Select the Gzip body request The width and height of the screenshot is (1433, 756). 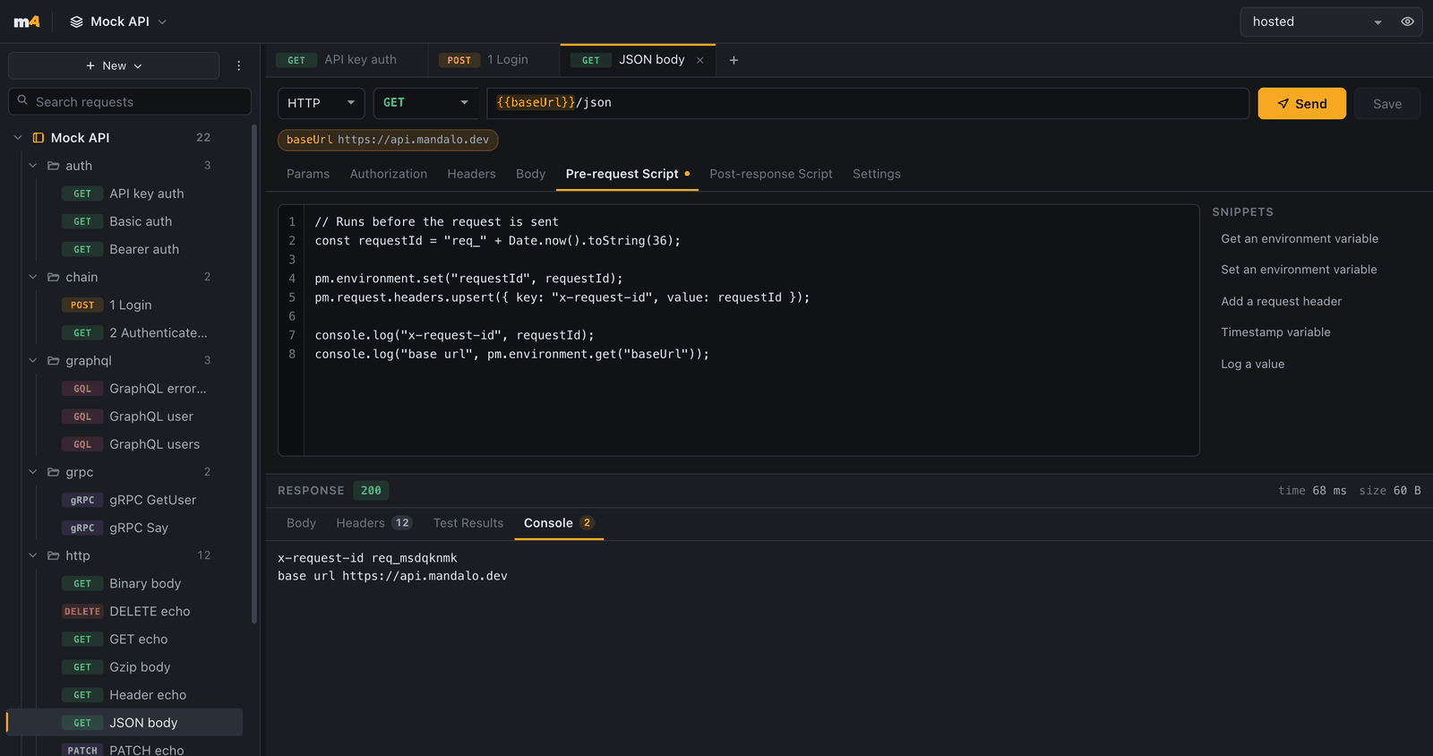138,667
